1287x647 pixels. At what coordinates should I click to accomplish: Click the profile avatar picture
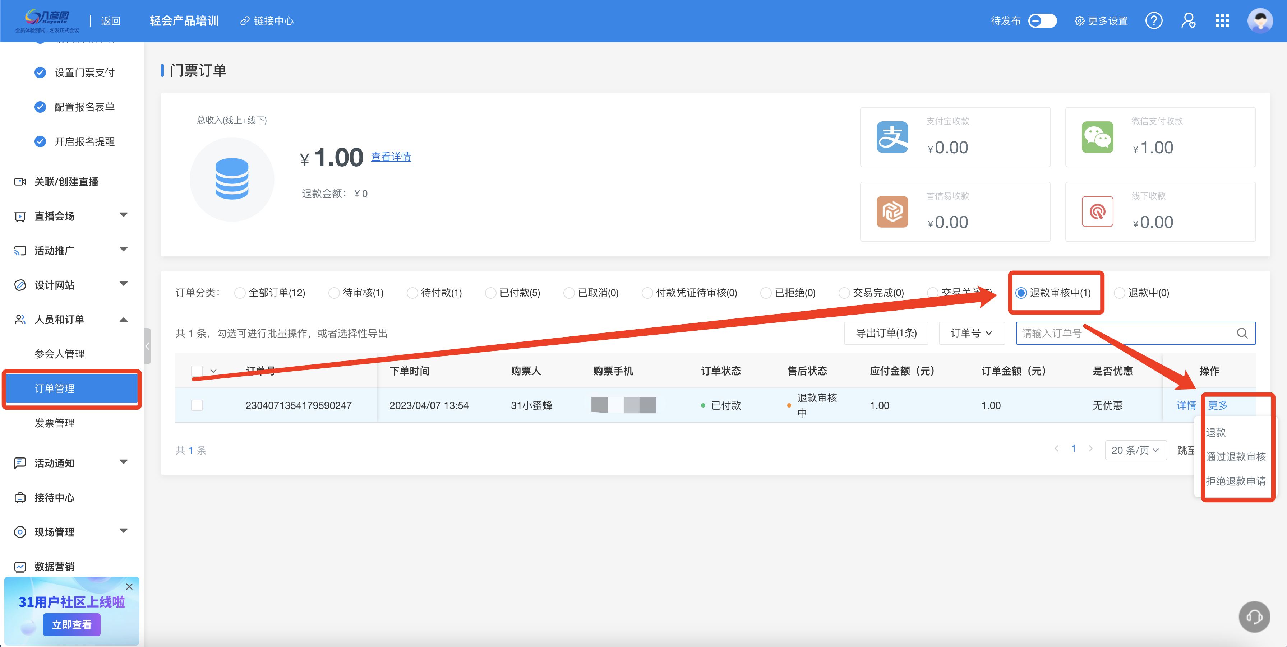tap(1260, 21)
